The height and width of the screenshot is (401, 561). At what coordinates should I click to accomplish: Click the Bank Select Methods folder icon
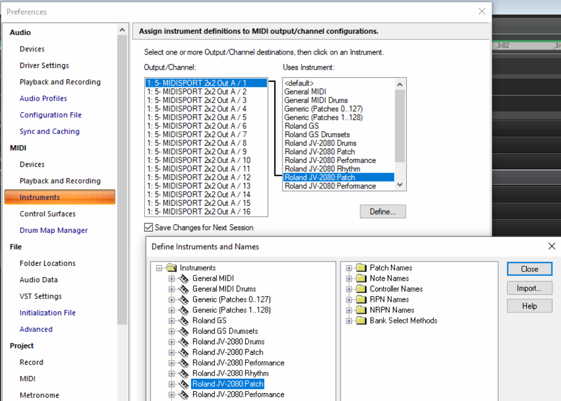pyautogui.click(x=361, y=320)
